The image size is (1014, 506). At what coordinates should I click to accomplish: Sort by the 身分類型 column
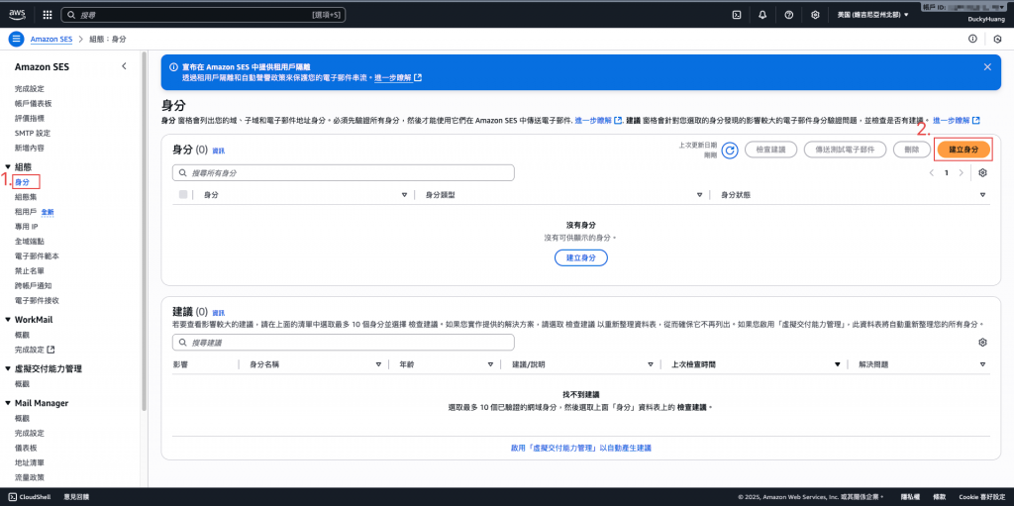[699, 195]
